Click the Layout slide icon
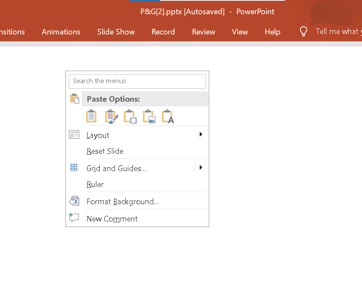The width and height of the screenshot is (362, 302). click(x=74, y=134)
